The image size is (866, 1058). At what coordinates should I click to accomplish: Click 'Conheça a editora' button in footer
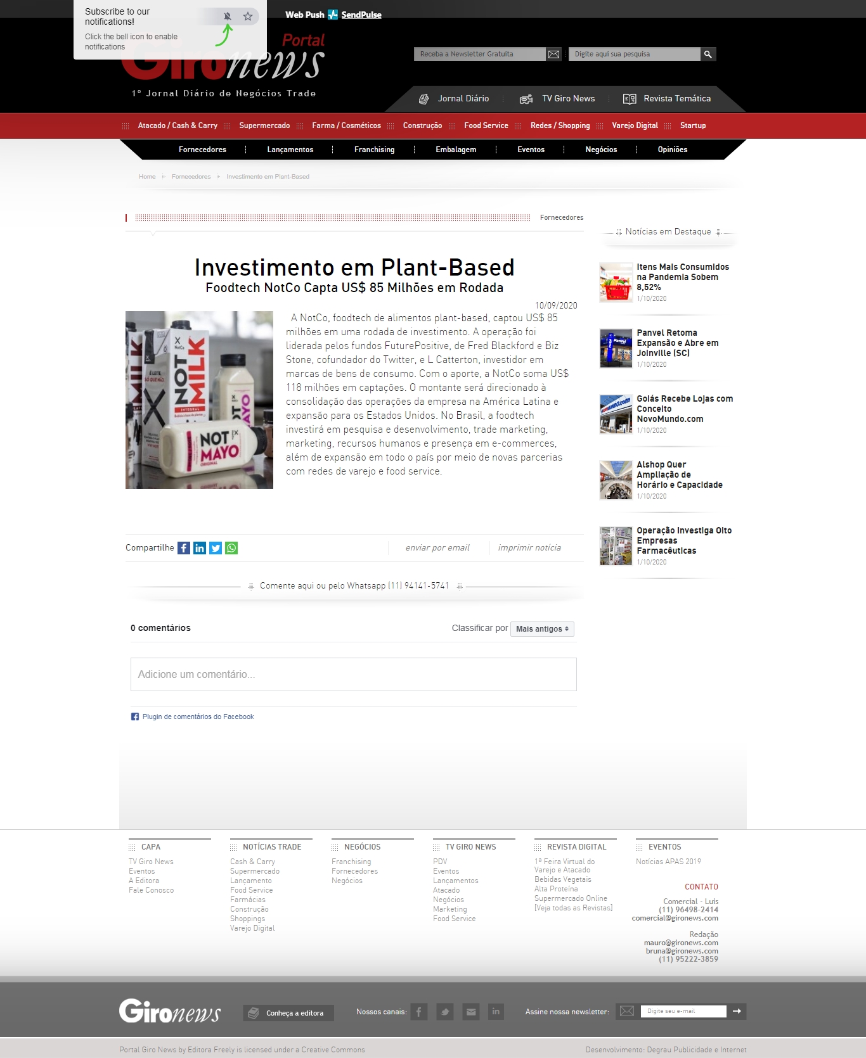(288, 1013)
